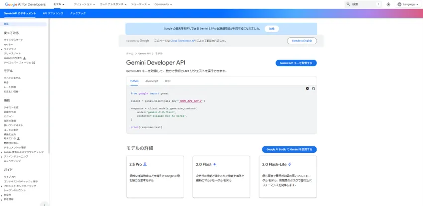This screenshot has height=206, width=423.
Task: Click the magnifier icon in search box
Action: 348,4
